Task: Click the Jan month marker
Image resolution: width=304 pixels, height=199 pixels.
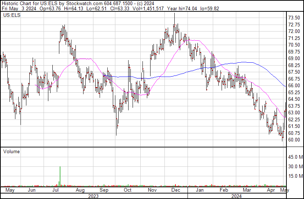Action: coord(200,191)
